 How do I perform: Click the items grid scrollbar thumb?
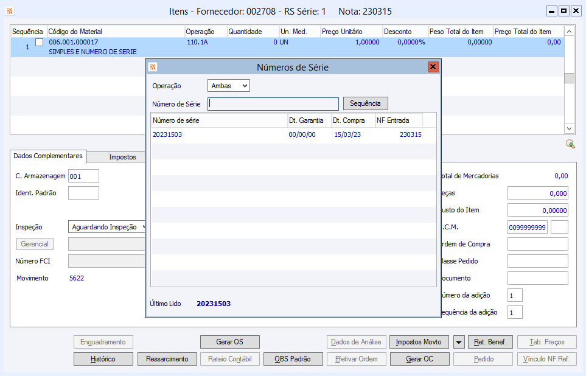point(569,78)
